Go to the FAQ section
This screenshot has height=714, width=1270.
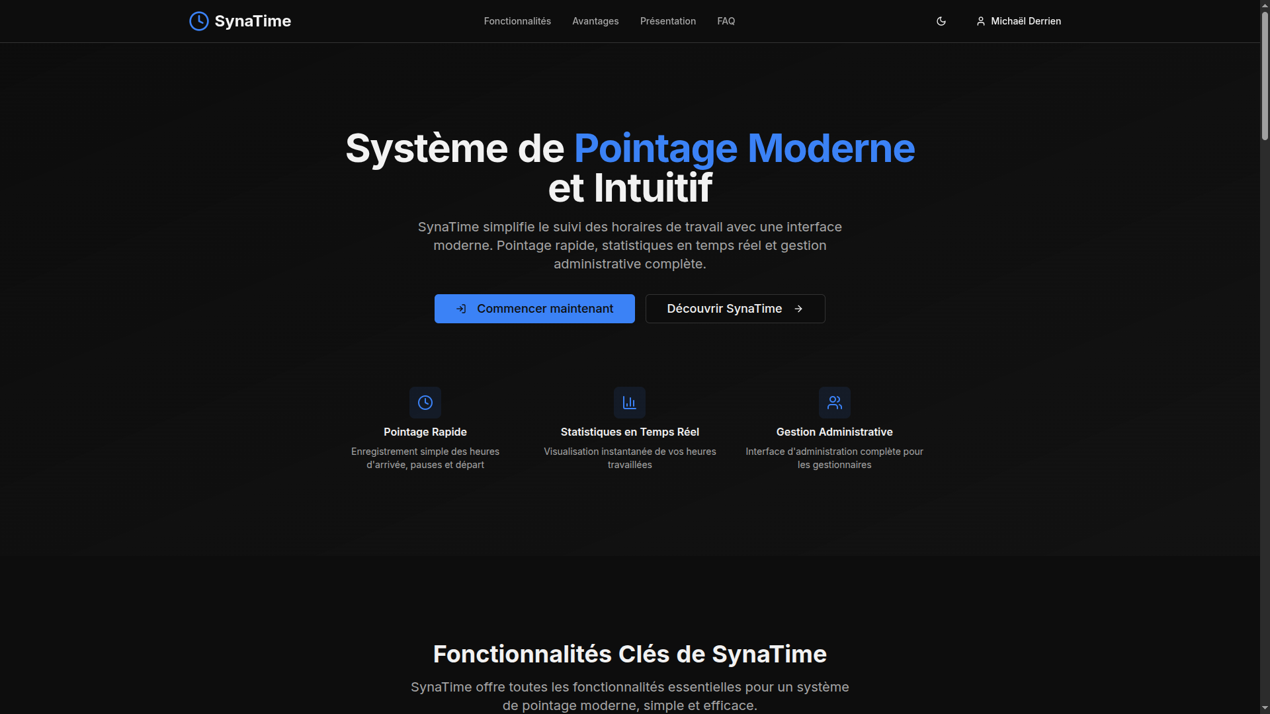(x=726, y=21)
